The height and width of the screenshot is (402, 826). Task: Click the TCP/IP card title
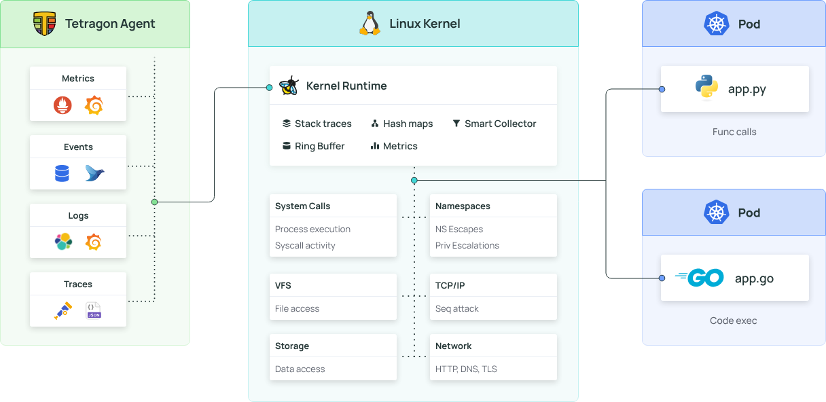450,286
